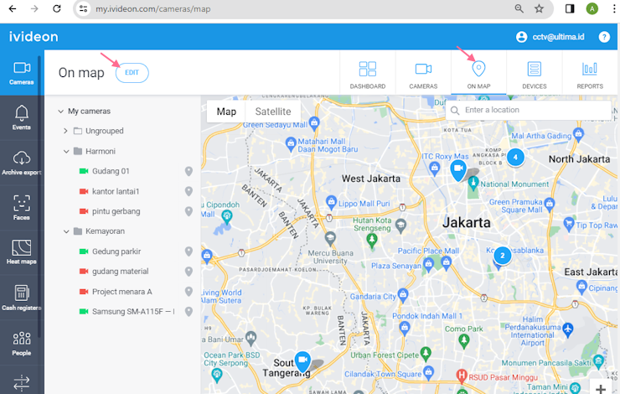Click location pin for Samsung SM-A115F
620x394 pixels.
pyautogui.click(x=189, y=312)
